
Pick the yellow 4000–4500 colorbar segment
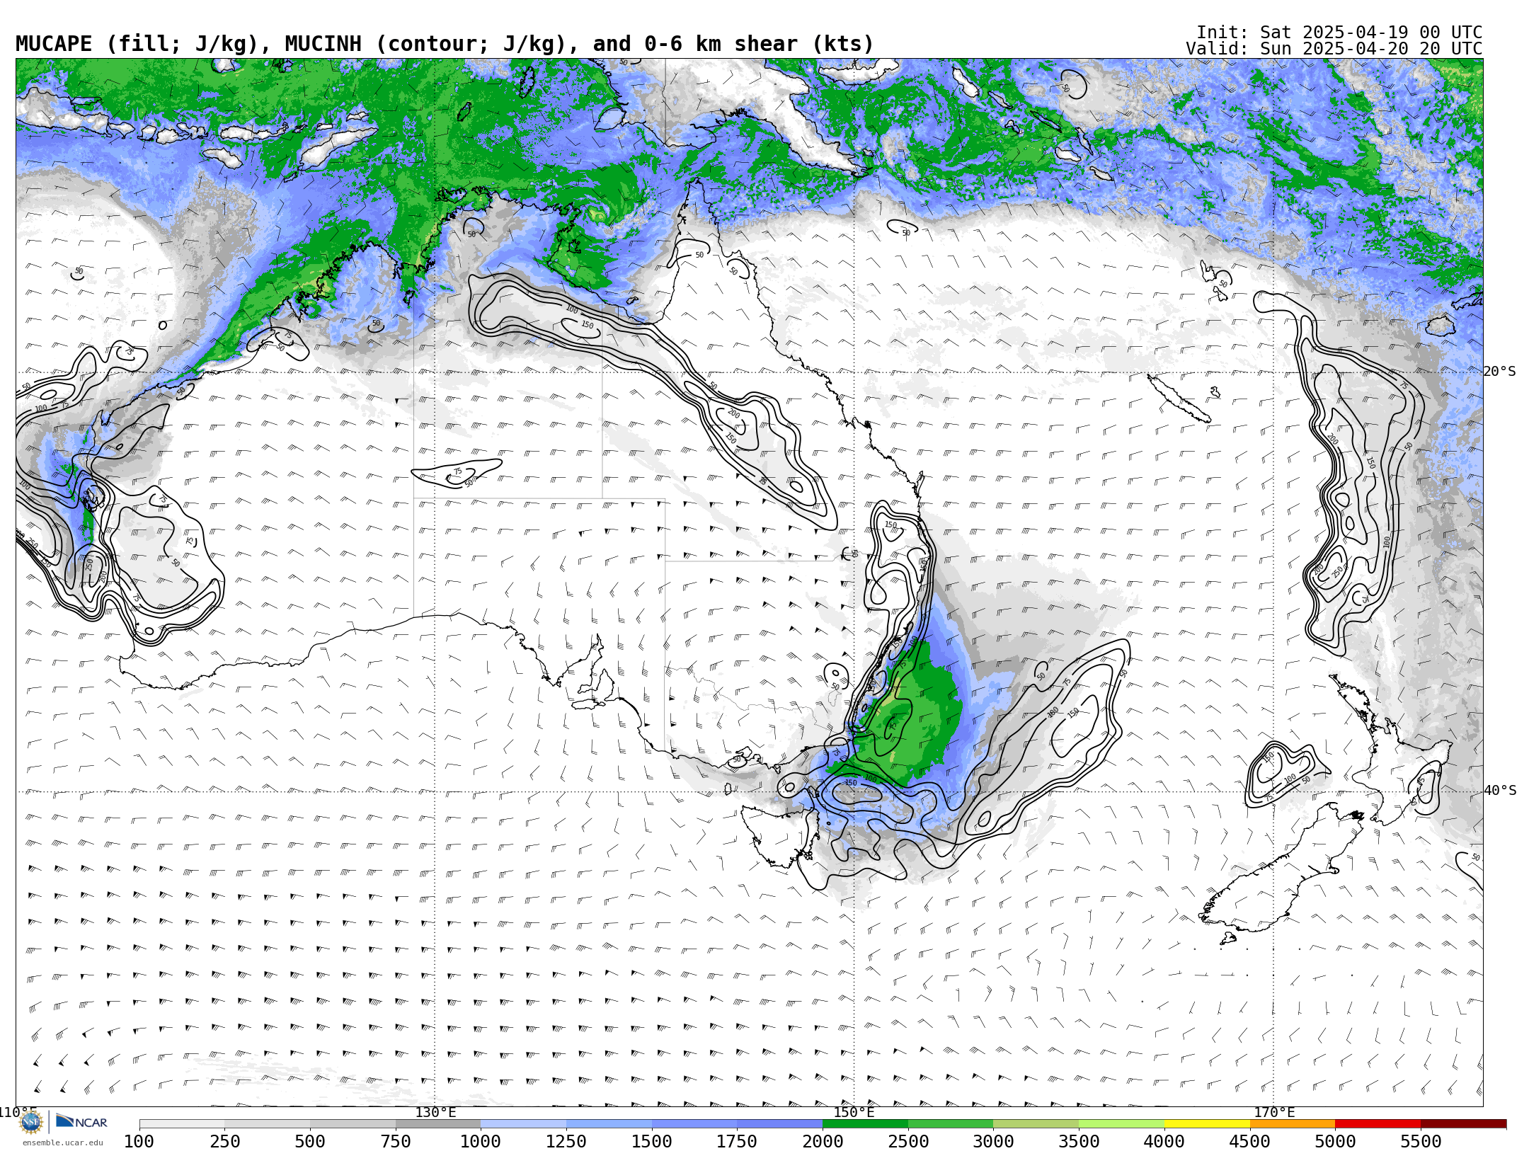[1207, 1124]
